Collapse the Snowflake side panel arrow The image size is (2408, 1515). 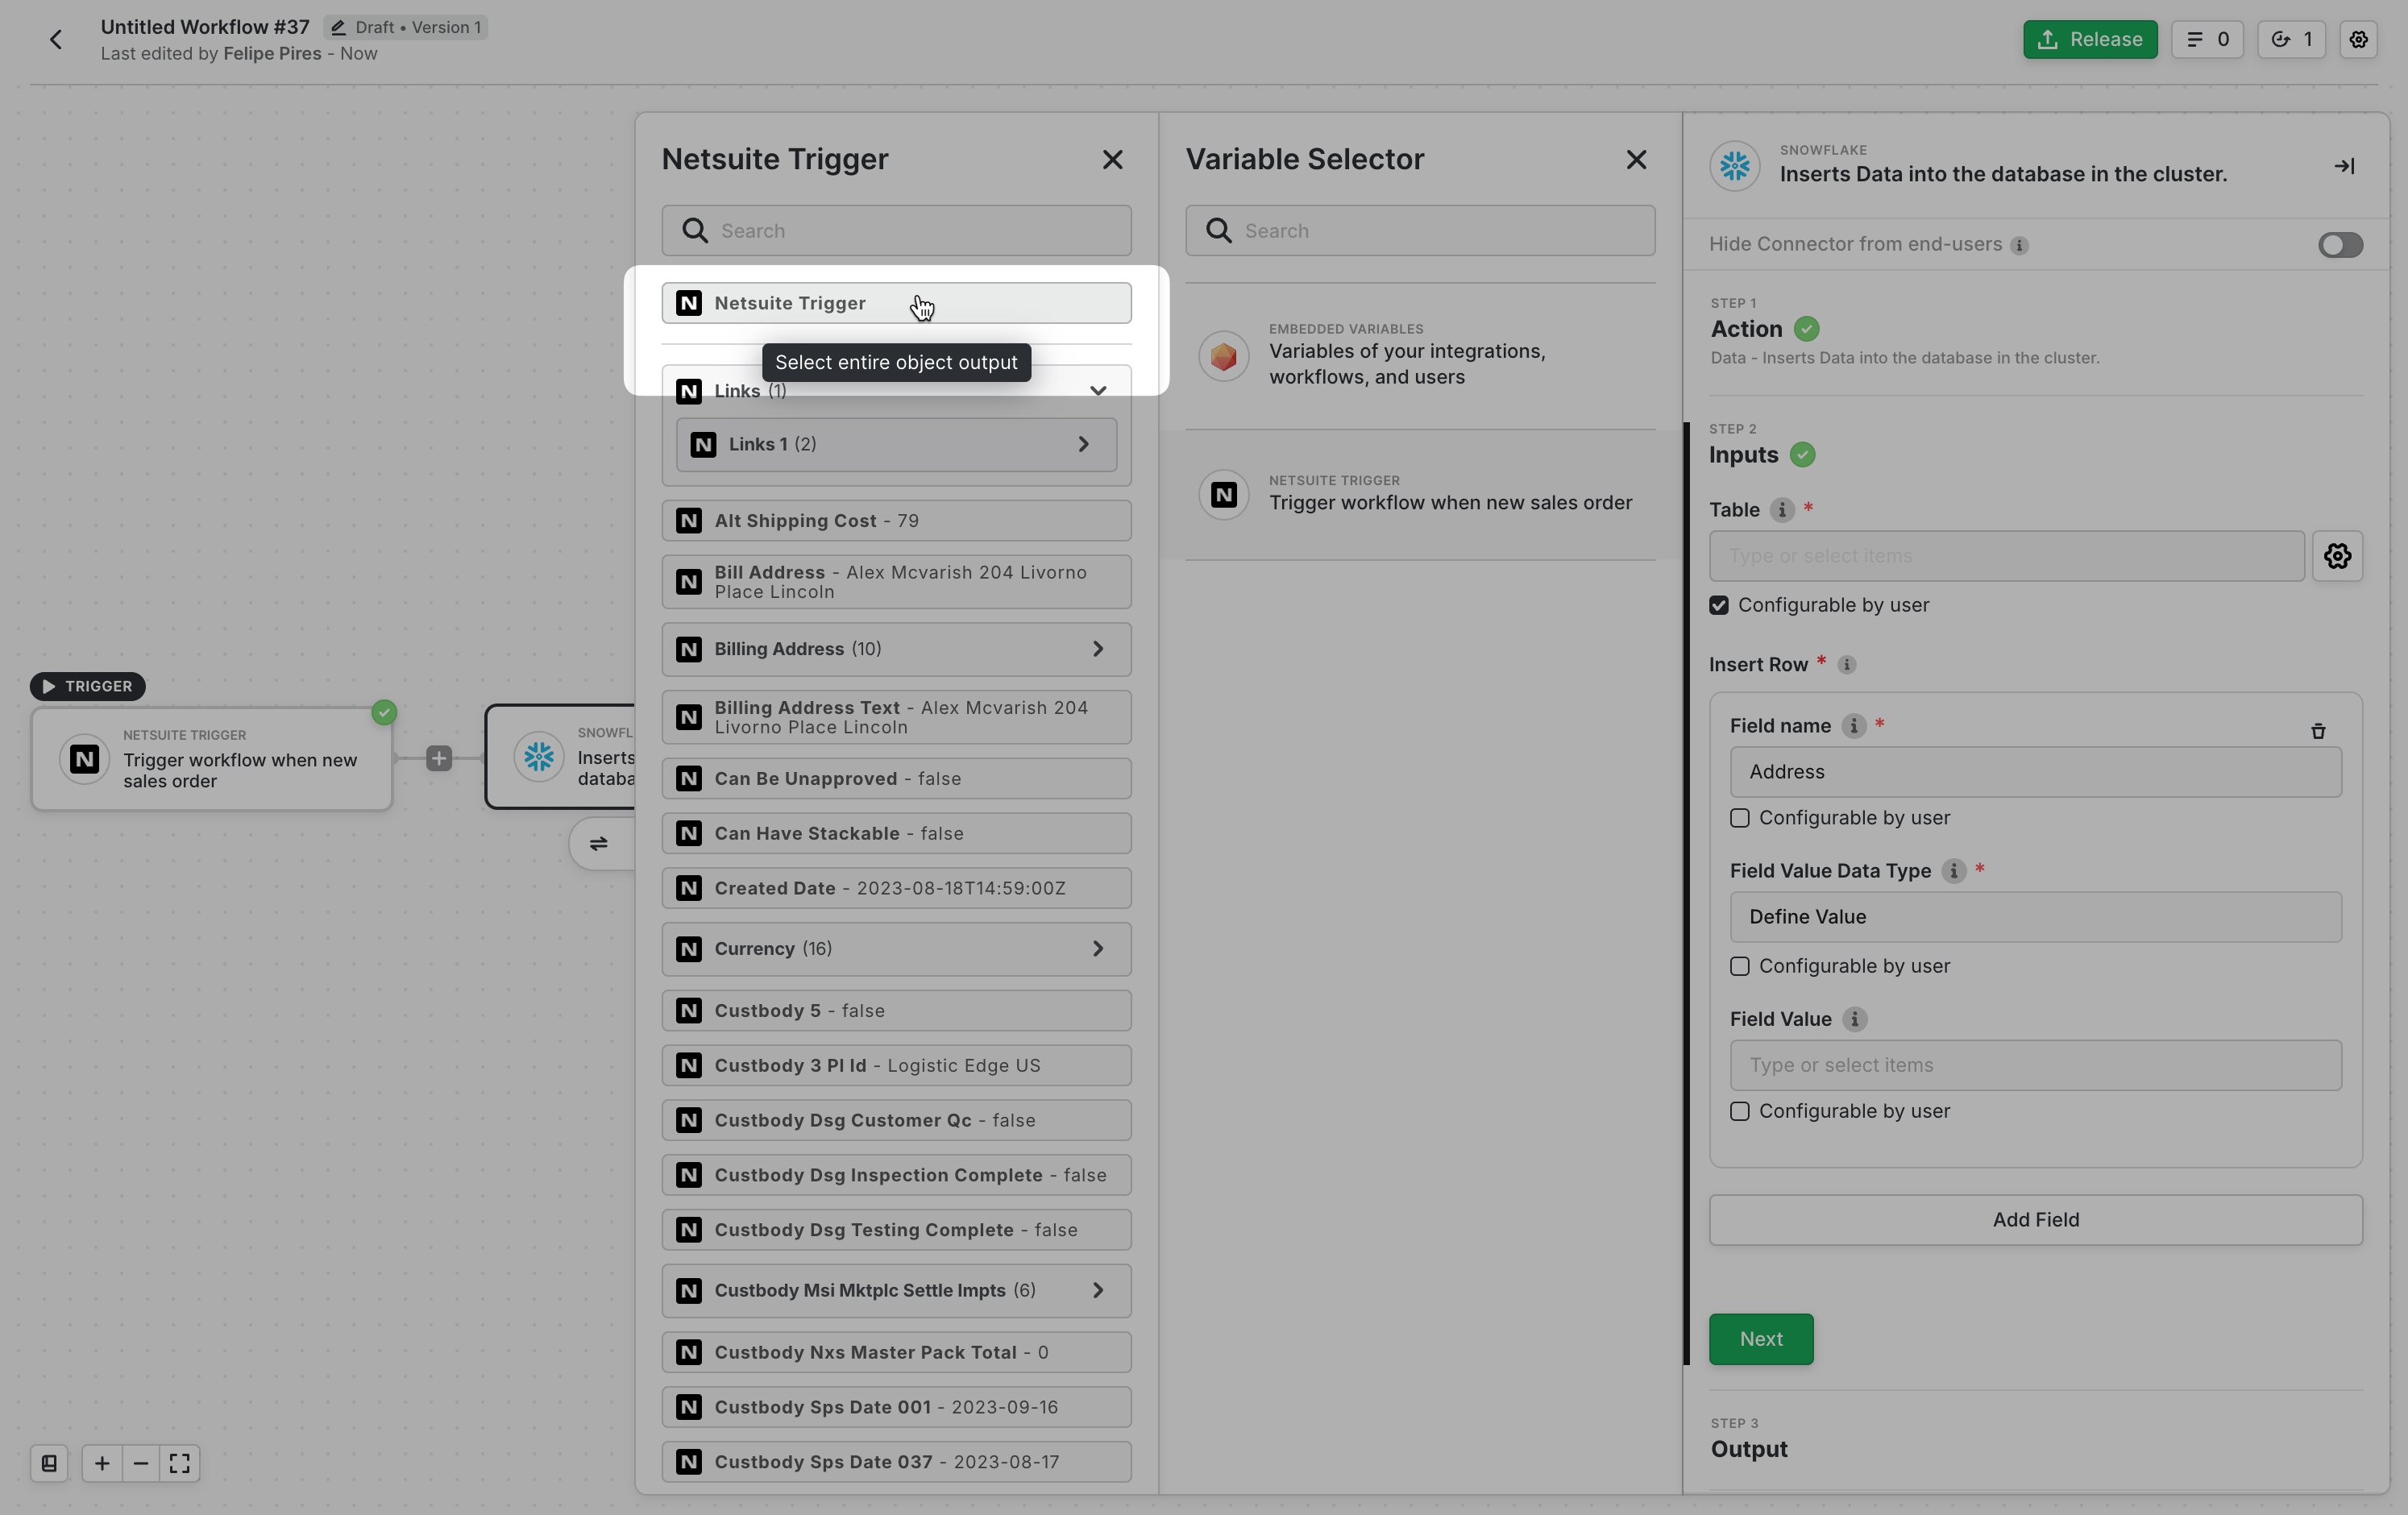(x=2344, y=166)
